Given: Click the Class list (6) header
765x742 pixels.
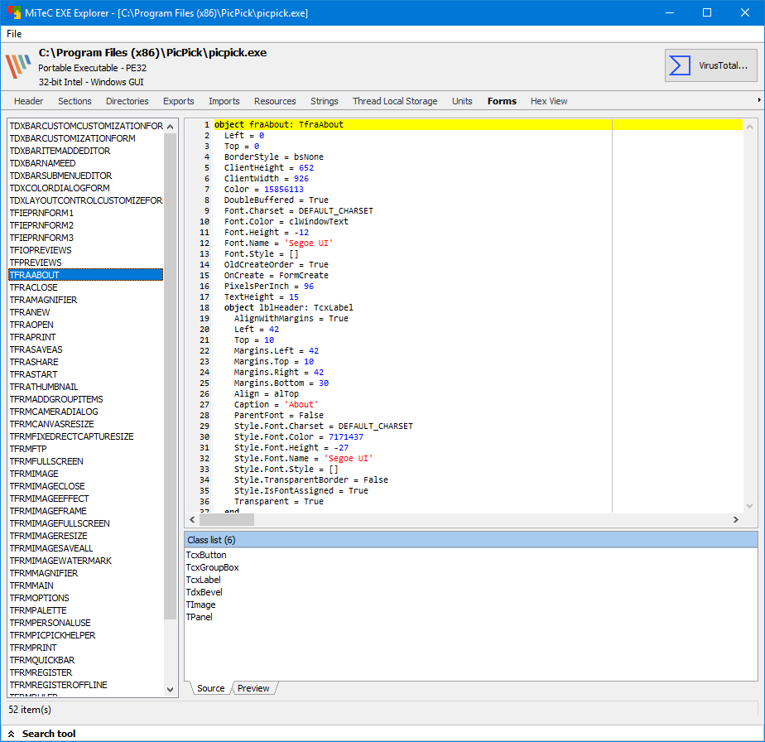Looking at the screenshot, I should click(x=471, y=540).
